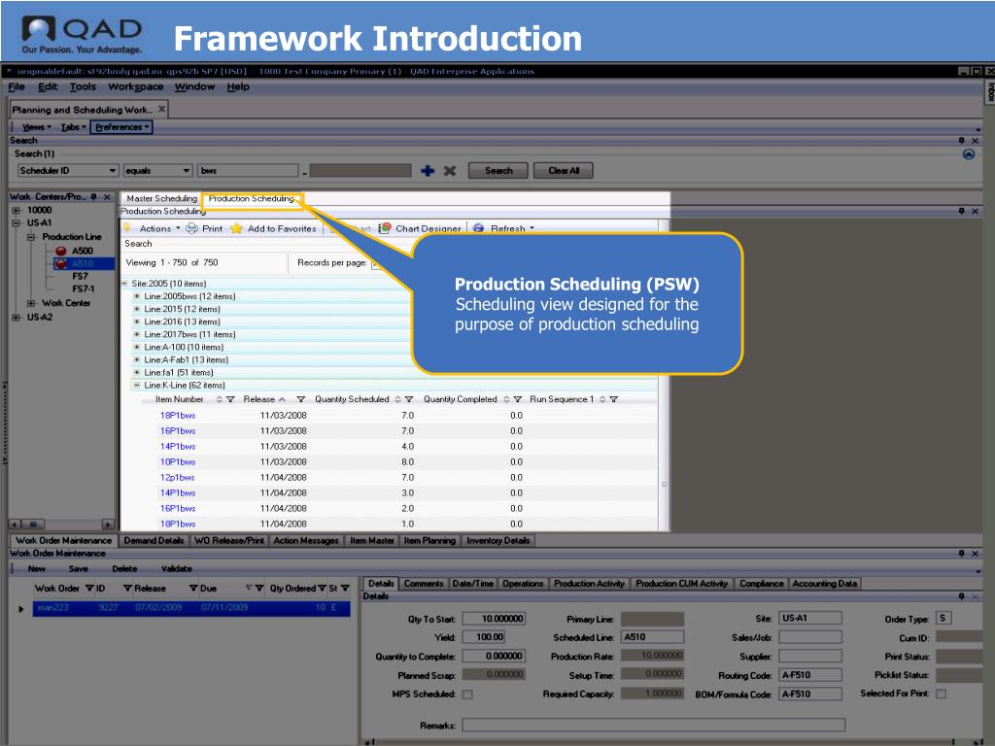Open the Workspace menu

(x=136, y=86)
